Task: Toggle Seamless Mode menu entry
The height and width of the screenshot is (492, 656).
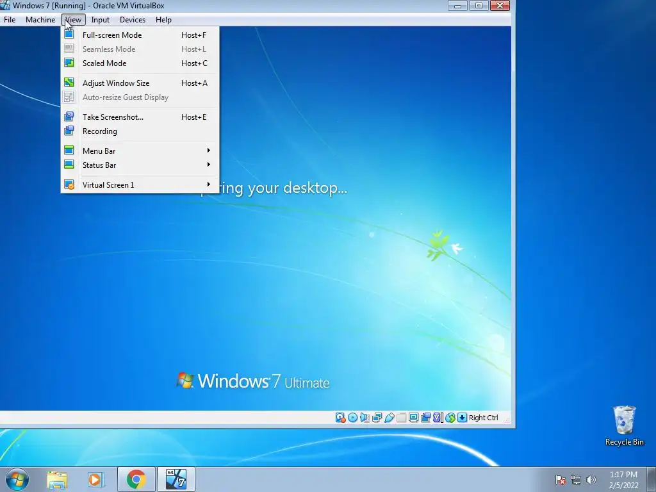Action: pos(140,49)
